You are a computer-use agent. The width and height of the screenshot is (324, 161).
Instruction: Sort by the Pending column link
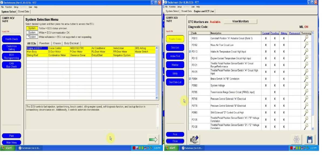tap(275, 33)
